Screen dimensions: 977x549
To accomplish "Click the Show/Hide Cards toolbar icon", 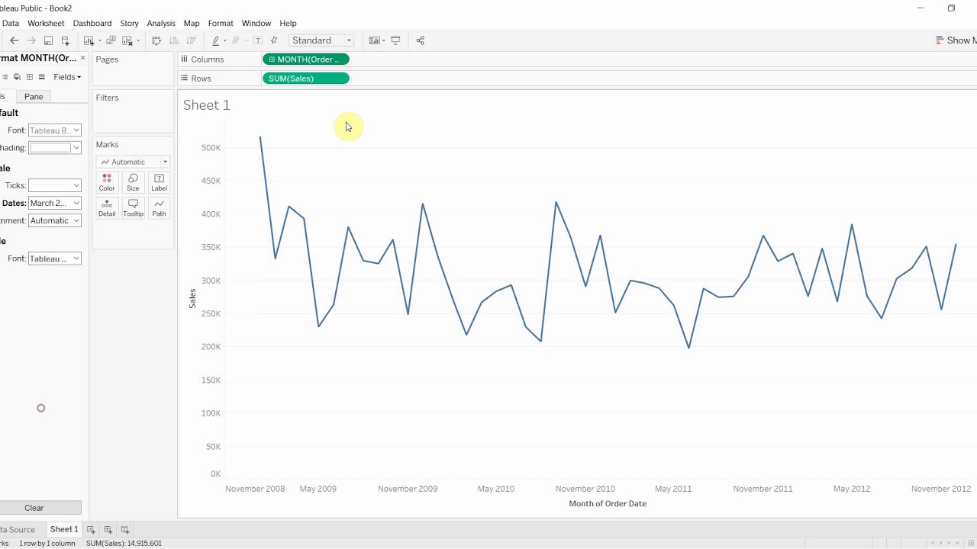I will [x=374, y=40].
